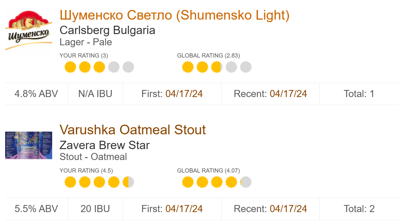This screenshot has height=223, width=406.
Task: Click the third star of Shumensko your rating
Action: point(99,67)
